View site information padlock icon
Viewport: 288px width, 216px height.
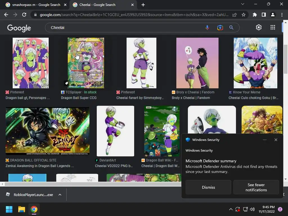click(35, 15)
